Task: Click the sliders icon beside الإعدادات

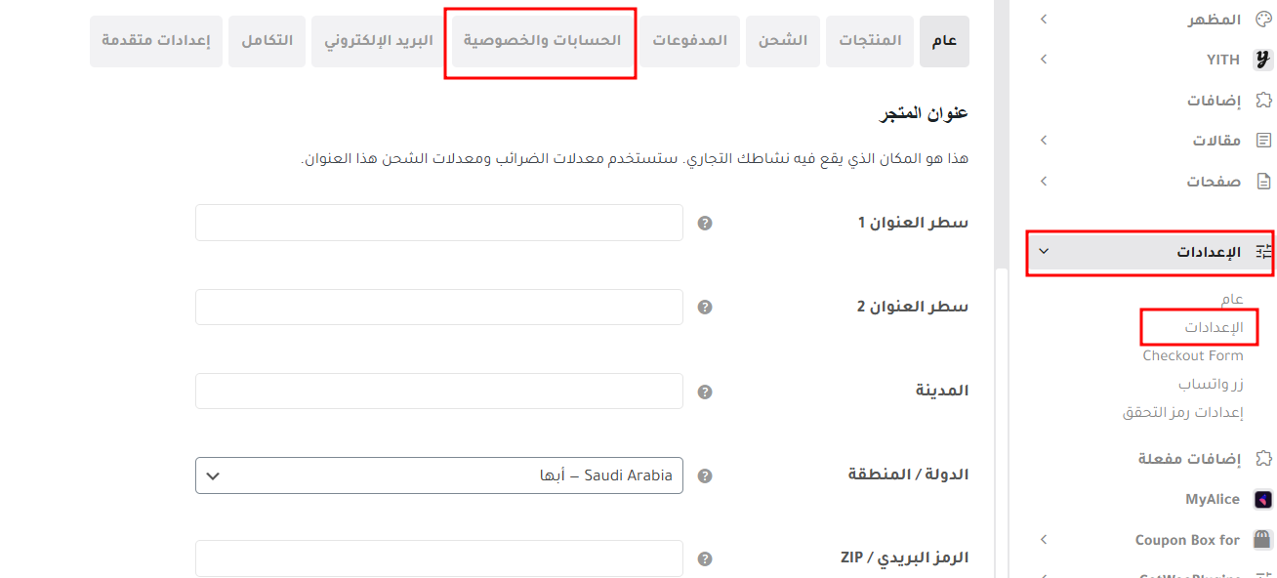Action: click(x=1263, y=252)
